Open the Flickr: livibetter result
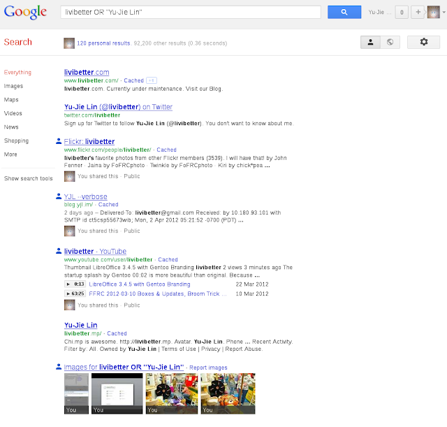447x427 pixels. [x=89, y=142]
